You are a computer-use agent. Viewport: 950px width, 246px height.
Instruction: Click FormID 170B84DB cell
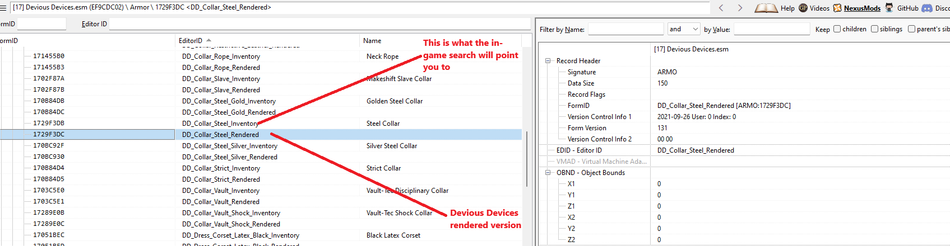(x=49, y=101)
